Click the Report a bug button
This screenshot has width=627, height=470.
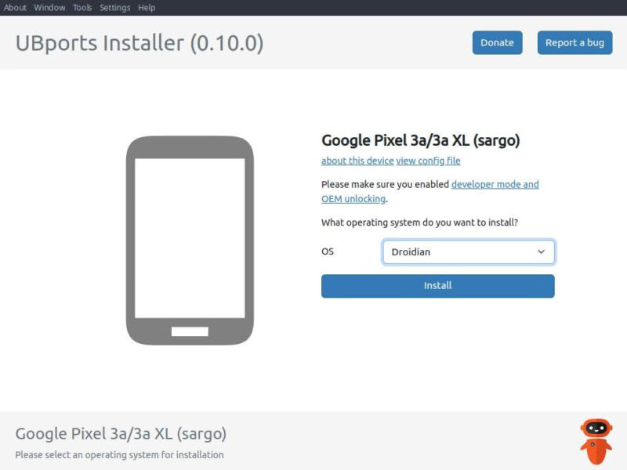(x=574, y=42)
